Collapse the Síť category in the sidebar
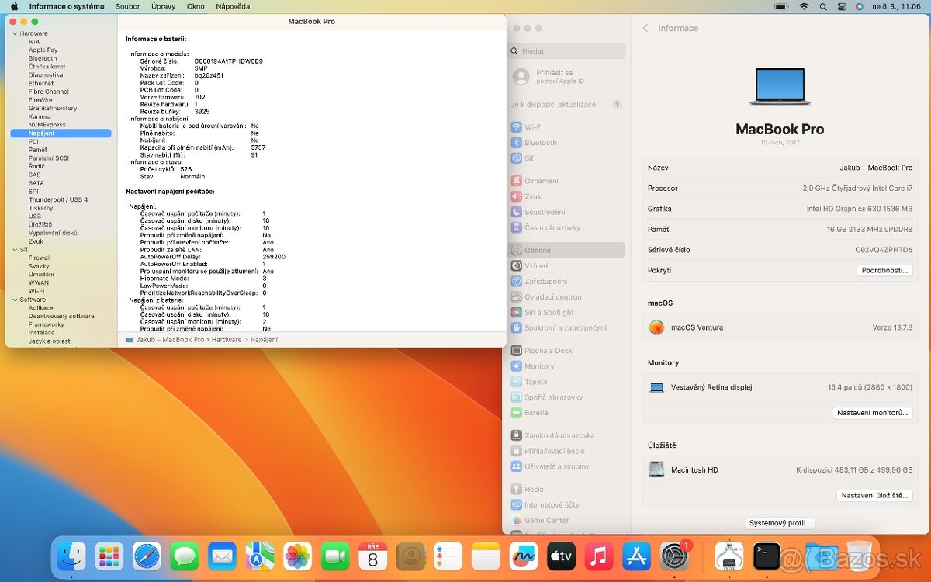The image size is (931, 582). click(14, 249)
